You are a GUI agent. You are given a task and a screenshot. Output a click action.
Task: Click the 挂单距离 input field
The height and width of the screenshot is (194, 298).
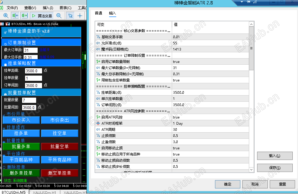tap(34, 71)
